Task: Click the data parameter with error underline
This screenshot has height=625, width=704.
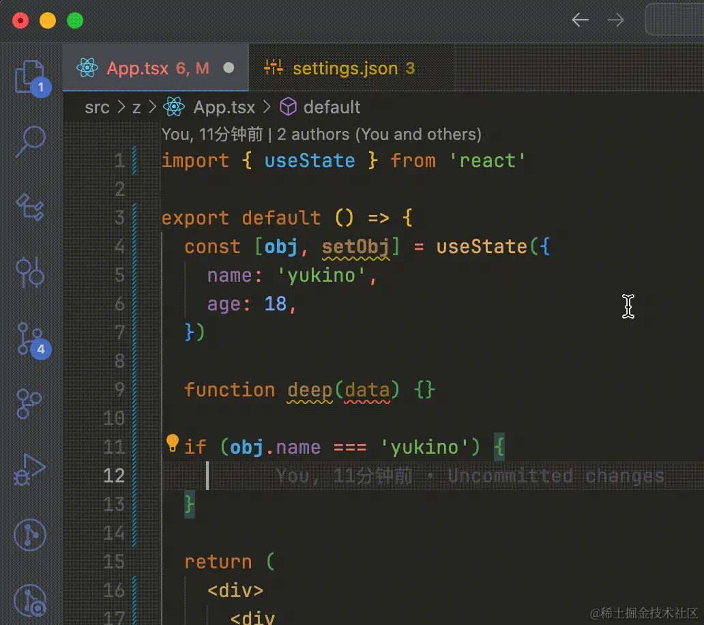Action: (367, 390)
